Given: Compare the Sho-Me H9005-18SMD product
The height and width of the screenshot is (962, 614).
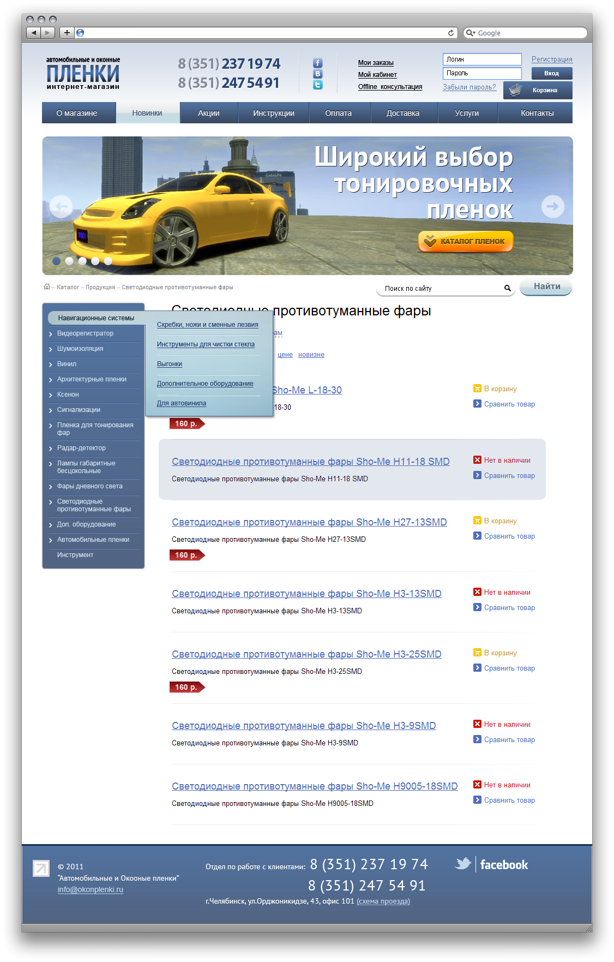Looking at the screenshot, I should click(x=504, y=800).
